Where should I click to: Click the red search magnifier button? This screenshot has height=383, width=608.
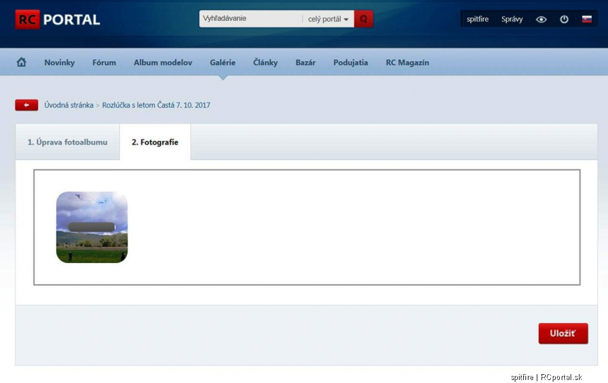(x=364, y=18)
